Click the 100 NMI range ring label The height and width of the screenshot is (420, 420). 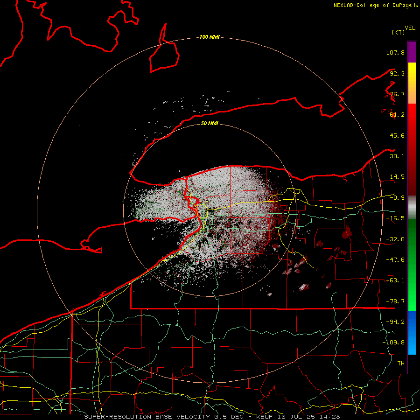click(x=210, y=37)
